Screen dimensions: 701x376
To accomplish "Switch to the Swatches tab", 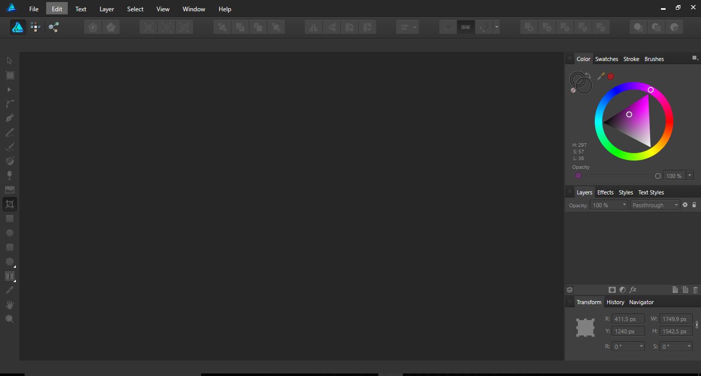I will (x=607, y=58).
